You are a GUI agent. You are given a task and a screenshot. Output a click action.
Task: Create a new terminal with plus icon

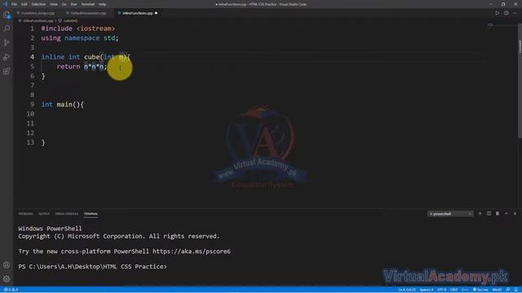coord(480,213)
